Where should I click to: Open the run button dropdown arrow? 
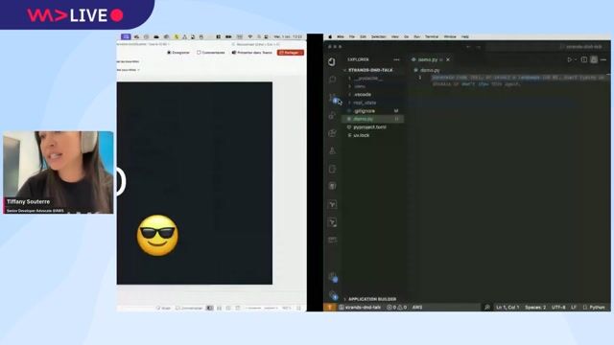point(576,59)
